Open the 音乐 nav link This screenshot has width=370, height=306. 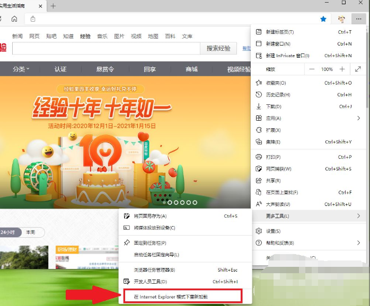[102, 37]
